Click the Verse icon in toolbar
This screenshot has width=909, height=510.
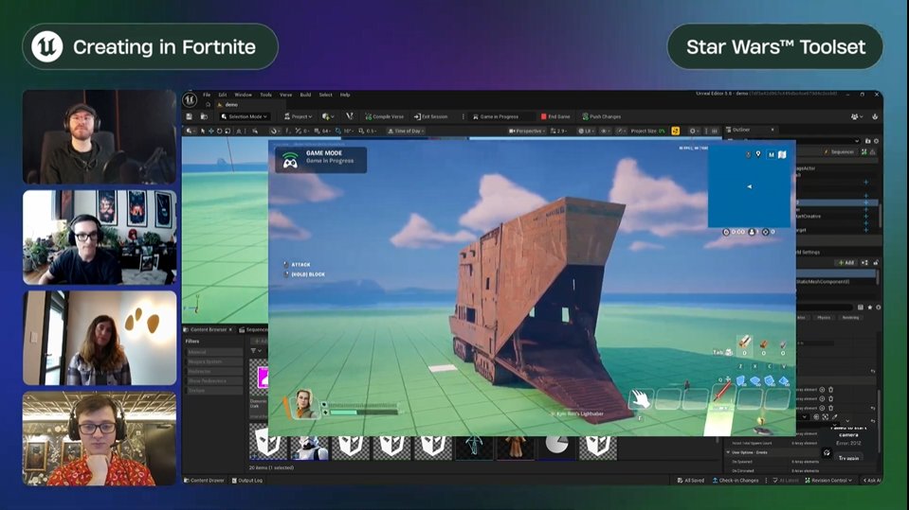(350, 116)
